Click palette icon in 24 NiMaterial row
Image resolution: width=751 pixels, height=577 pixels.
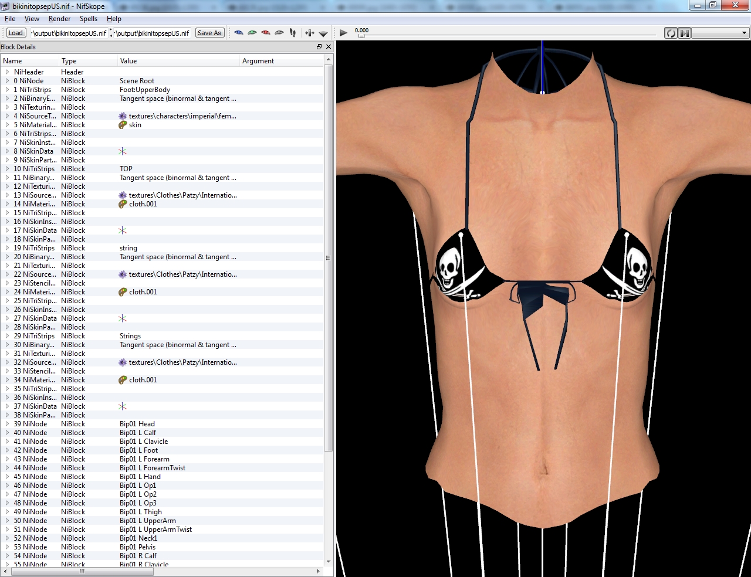click(x=123, y=292)
